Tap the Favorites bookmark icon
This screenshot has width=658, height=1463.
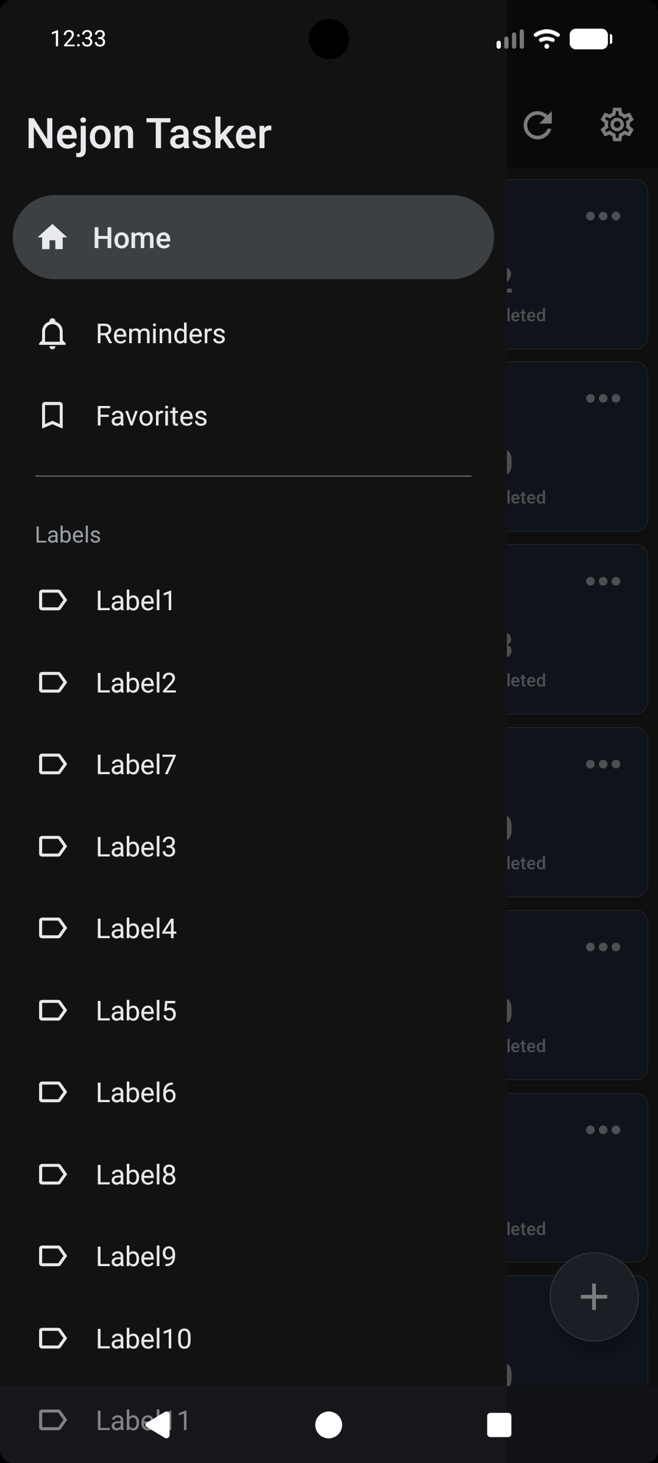pos(52,416)
